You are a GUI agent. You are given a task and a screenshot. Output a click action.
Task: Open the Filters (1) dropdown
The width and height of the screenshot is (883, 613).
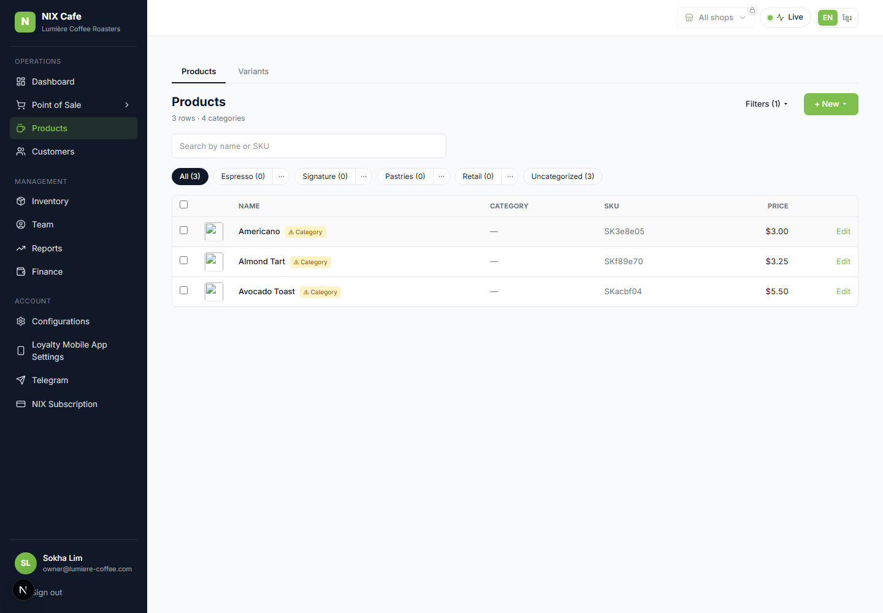(766, 104)
